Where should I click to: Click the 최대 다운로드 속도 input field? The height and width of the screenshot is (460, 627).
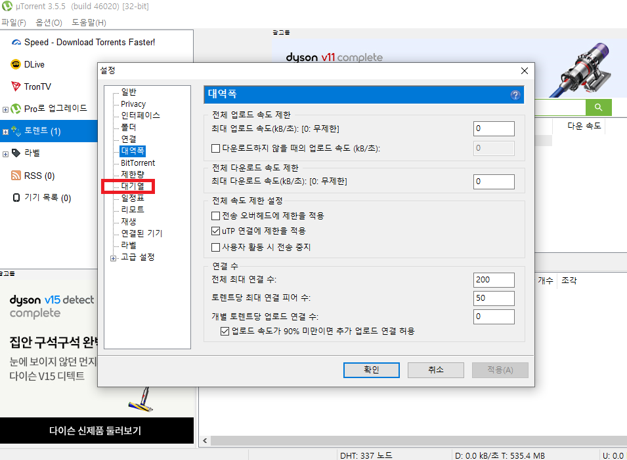(x=494, y=182)
